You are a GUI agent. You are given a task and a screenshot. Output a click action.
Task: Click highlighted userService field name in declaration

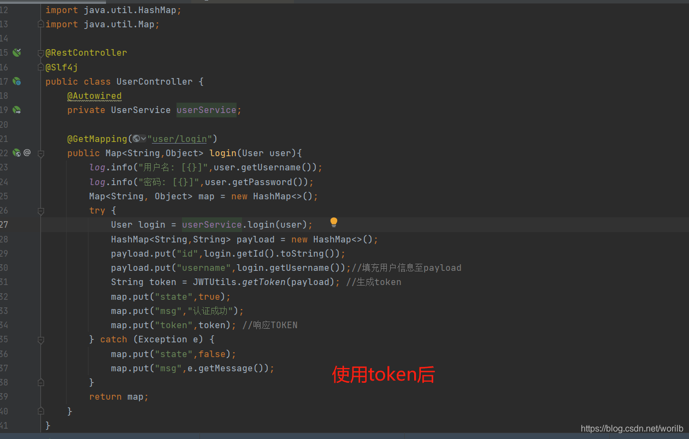[x=207, y=110]
